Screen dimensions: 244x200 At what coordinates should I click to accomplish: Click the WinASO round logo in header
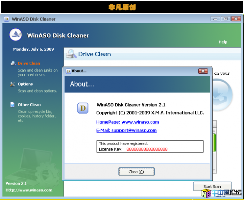(16, 35)
